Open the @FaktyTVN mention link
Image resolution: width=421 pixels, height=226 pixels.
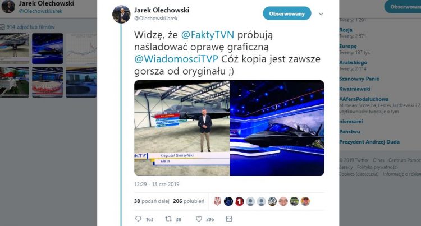[x=208, y=35]
